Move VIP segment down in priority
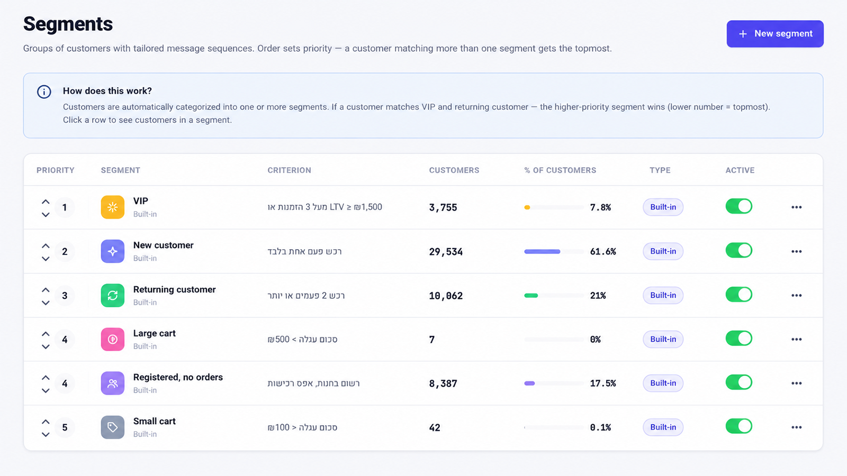847x476 pixels. [x=46, y=215]
